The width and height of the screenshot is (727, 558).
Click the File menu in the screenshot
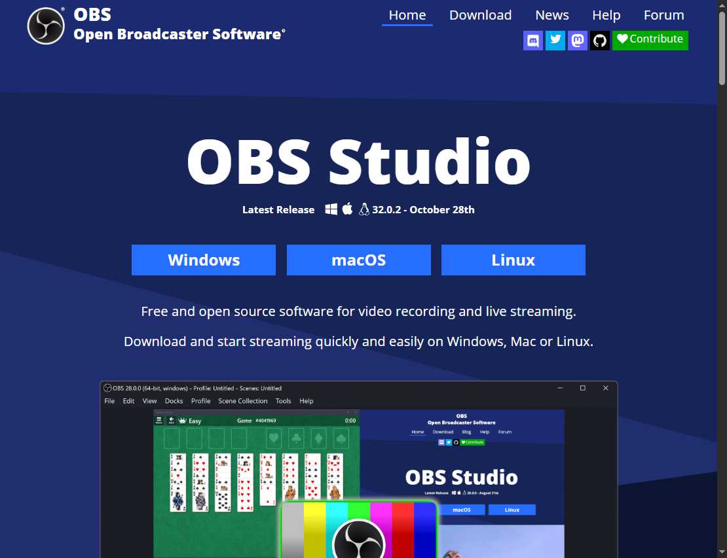pyautogui.click(x=109, y=400)
